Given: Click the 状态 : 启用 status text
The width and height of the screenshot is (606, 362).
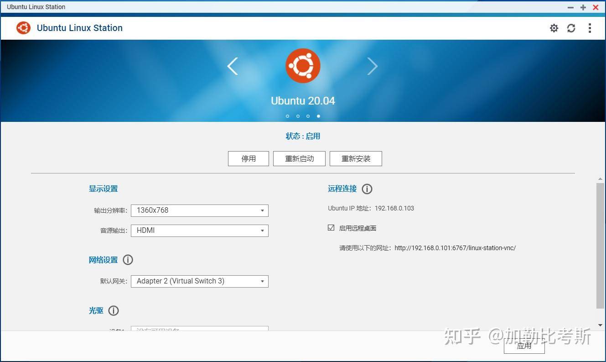Looking at the screenshot, I should (303, 136).
